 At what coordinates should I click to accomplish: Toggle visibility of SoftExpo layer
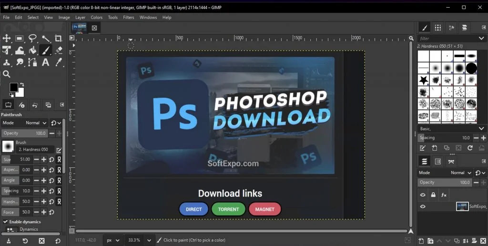[422, 206]
